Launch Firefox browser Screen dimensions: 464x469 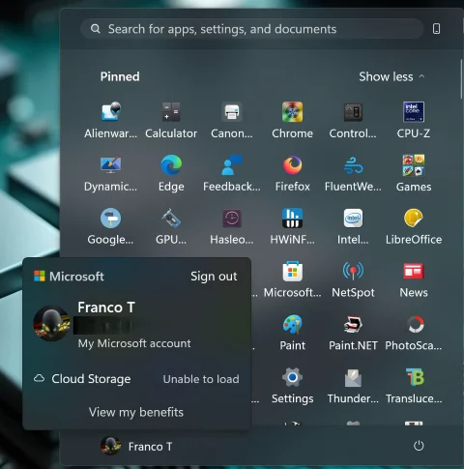click(x=292, y=173)
